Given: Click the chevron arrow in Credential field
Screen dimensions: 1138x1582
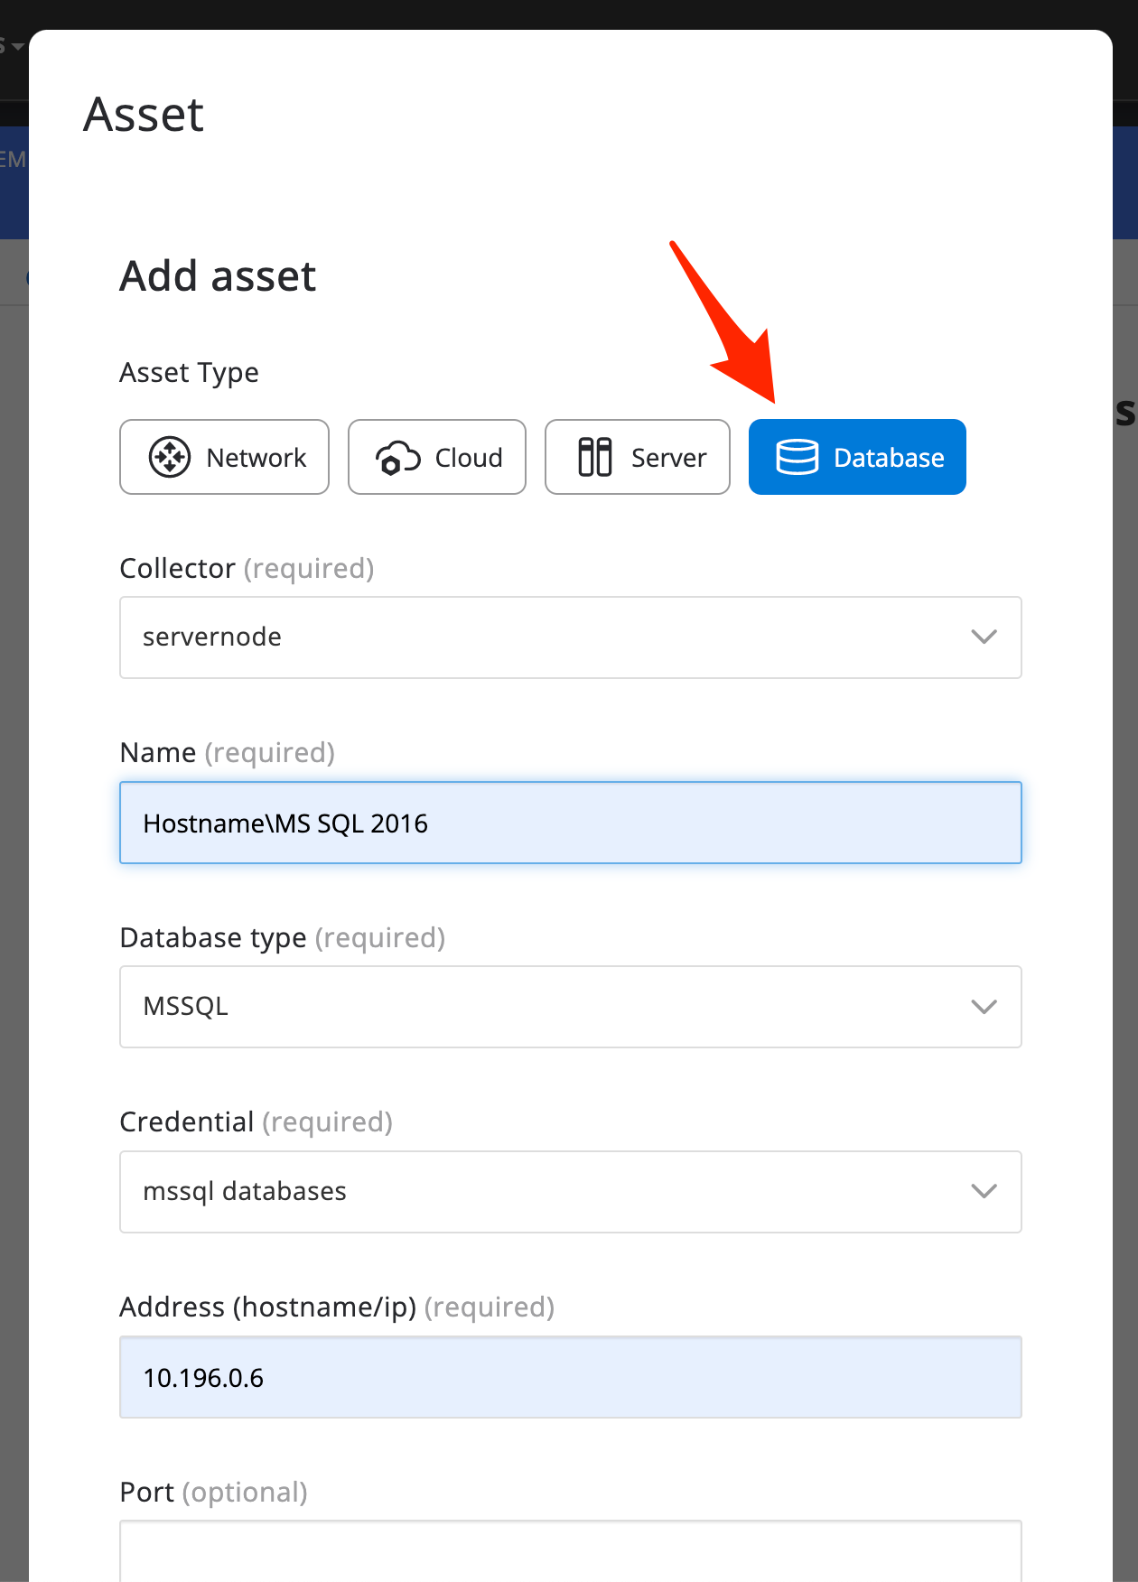Looking at the screenshot, I should pyautogui.click(x=984, y=1191).
